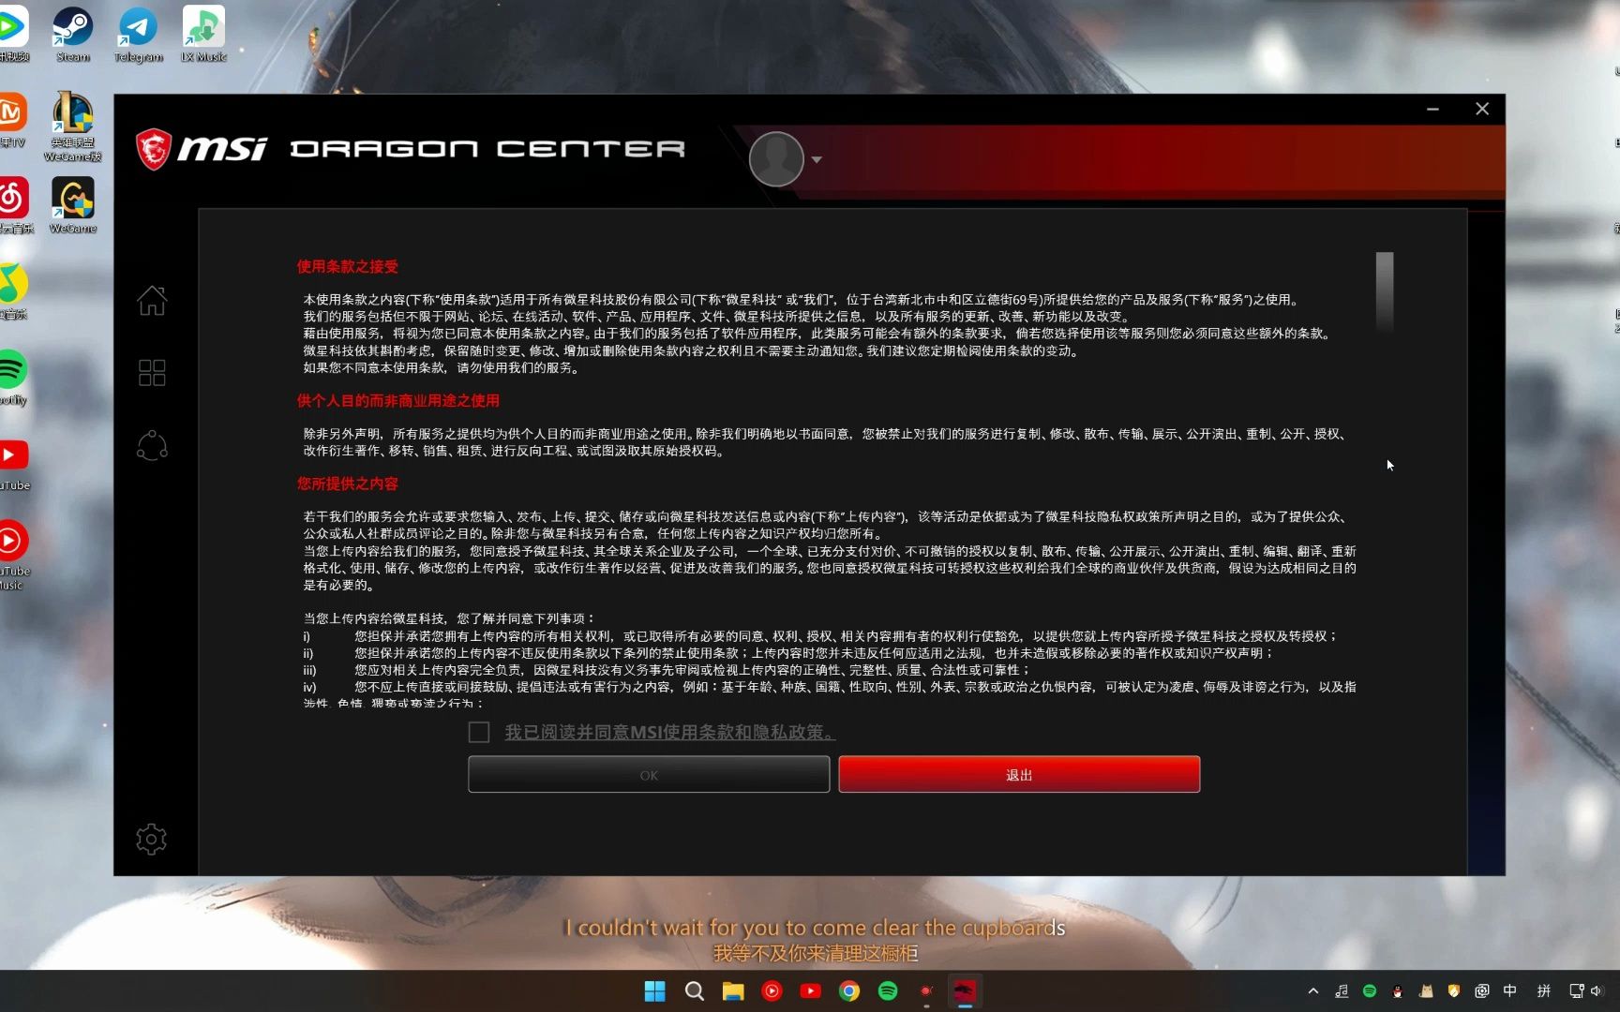Open Dragon Center settings gear

point(151,840)
